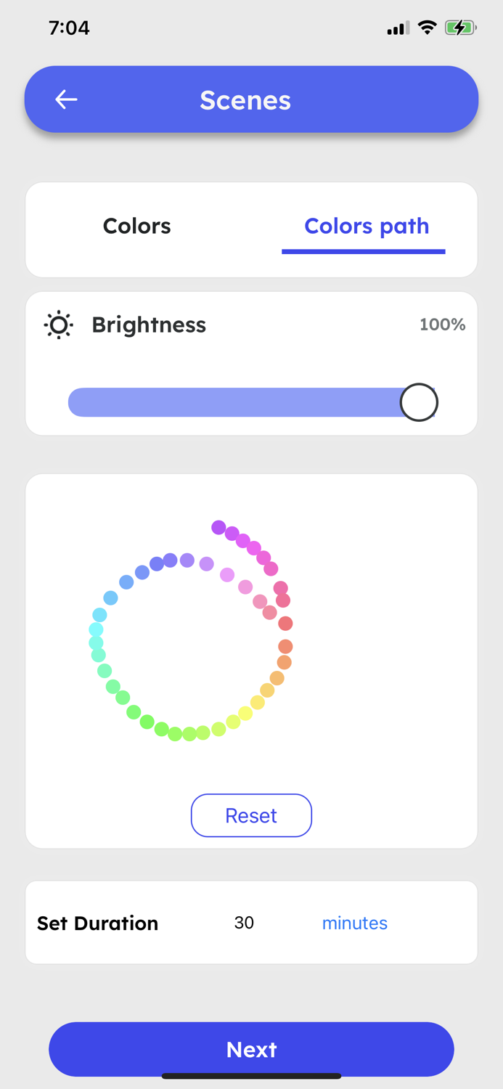The image size is (503, 1089).
Task: Pick the orange dot on the right side
Action: [x=284, y=662]
